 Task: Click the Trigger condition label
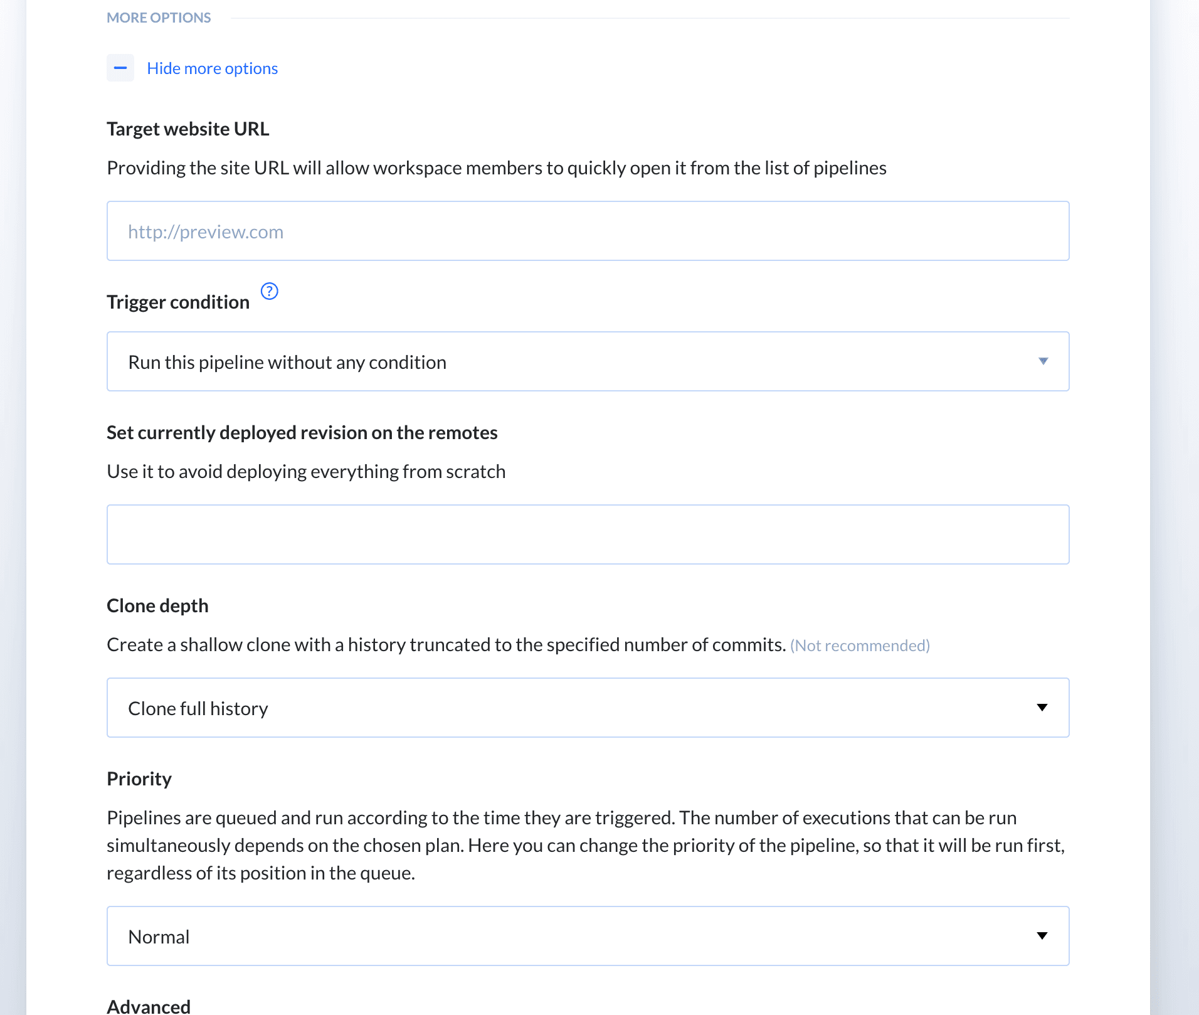point(178,302)
